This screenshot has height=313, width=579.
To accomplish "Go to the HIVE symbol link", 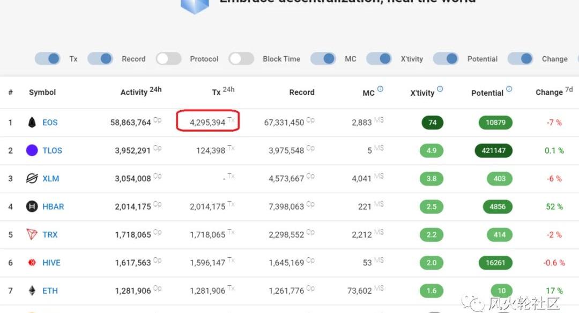I will pyautogui.click(x=51, y=263).
